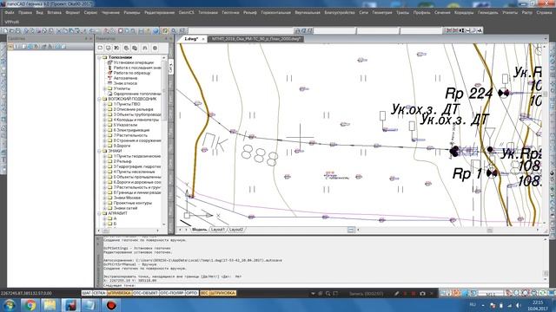
Task: Switch to the Модель layout tab
Action: (199, 230)
